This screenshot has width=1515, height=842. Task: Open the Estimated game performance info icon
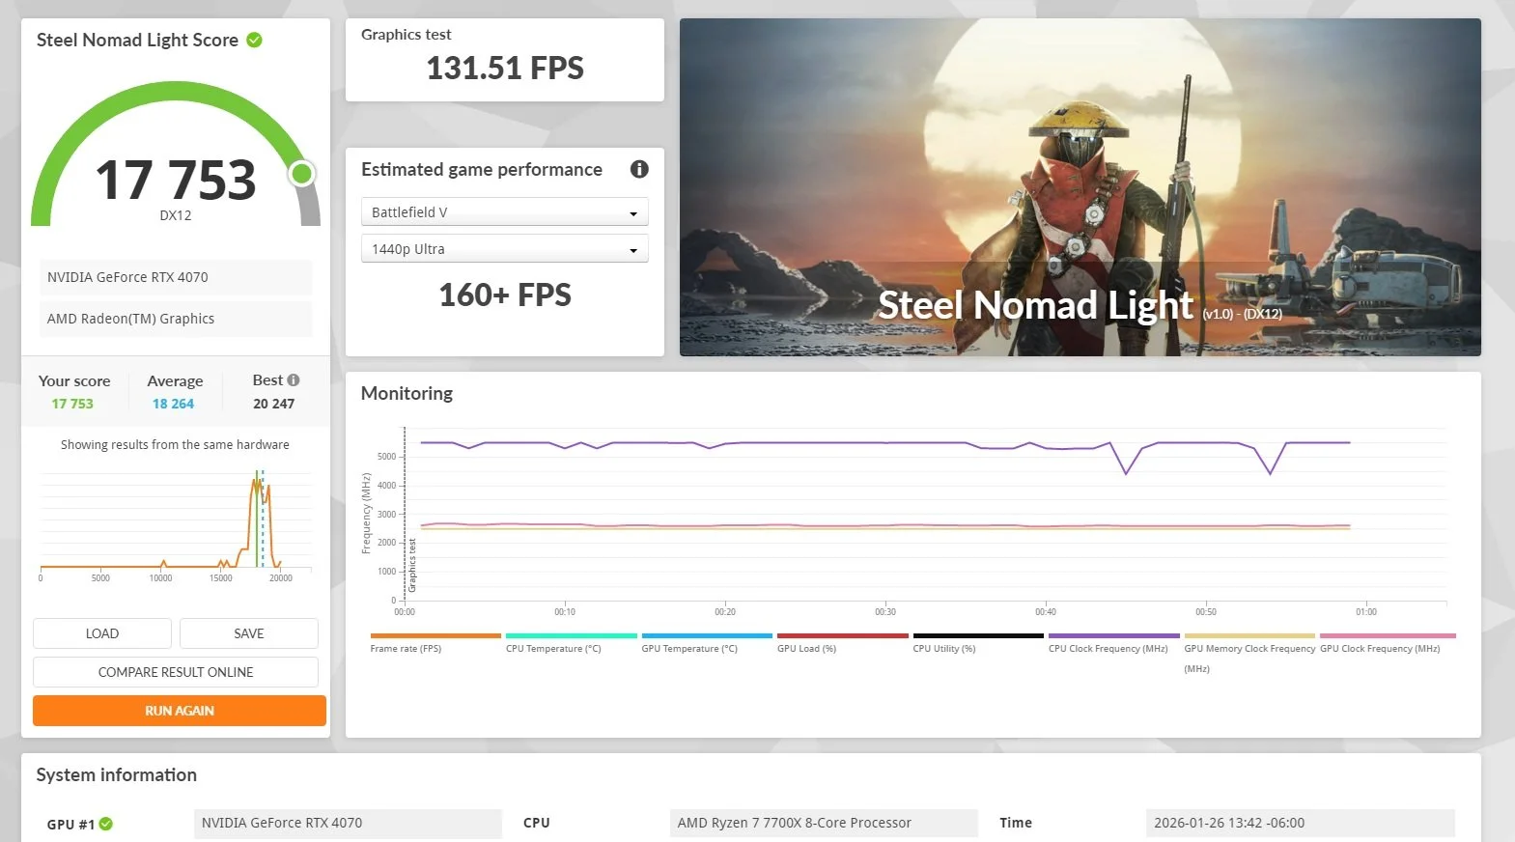pyautogui.click(x=639, y=169)
